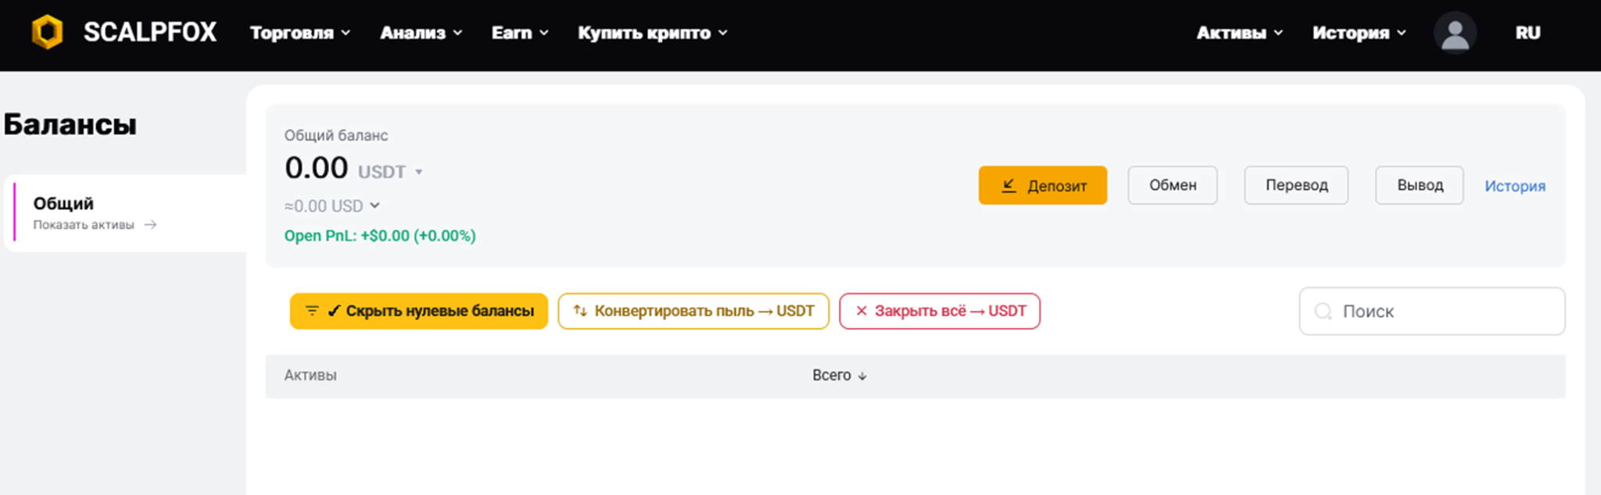Sort by Всего column arrow
The image size is (1601, 495).
click(x=862, y=376)
